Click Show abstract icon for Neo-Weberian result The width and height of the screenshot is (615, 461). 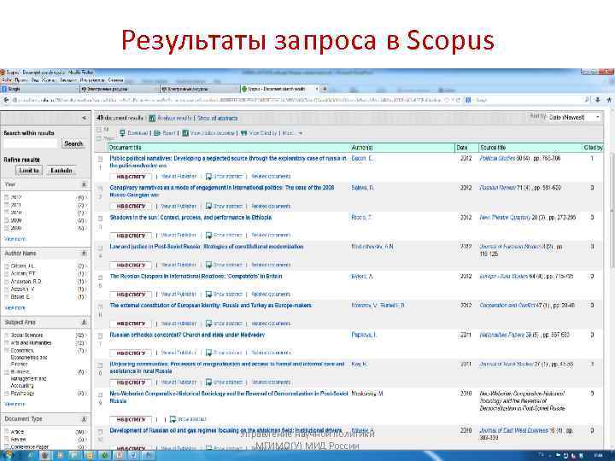click(173, 419)
